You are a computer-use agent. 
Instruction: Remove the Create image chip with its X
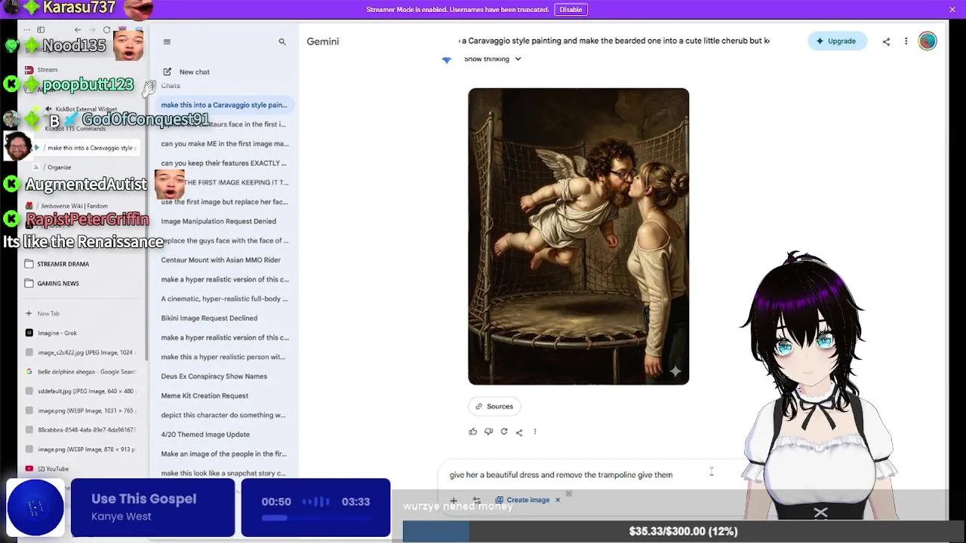(558, 500)
